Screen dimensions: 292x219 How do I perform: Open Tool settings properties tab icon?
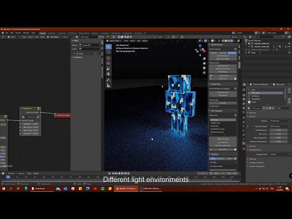coord(244,90)
